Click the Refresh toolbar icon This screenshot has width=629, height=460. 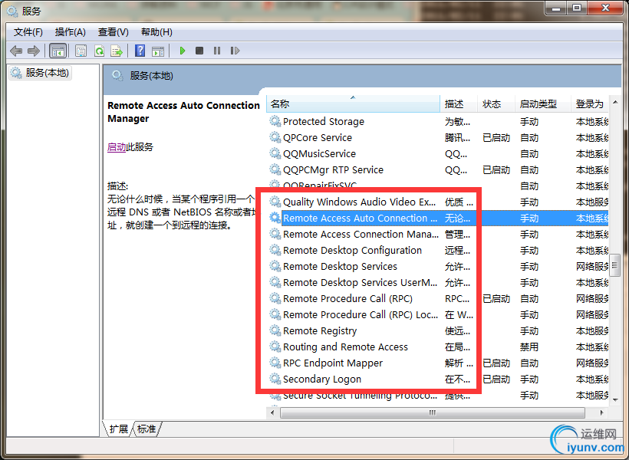pos(99,51)
